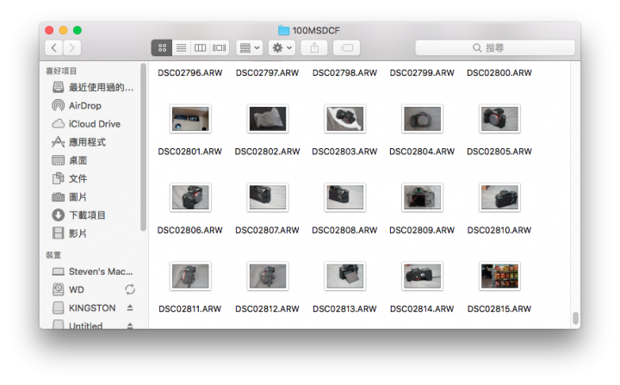Open the gear action menu

tap(282, 48)
